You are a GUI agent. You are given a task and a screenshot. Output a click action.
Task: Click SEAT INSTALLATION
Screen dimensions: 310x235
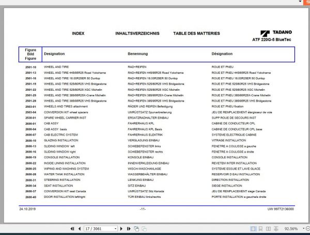point(58,186)
